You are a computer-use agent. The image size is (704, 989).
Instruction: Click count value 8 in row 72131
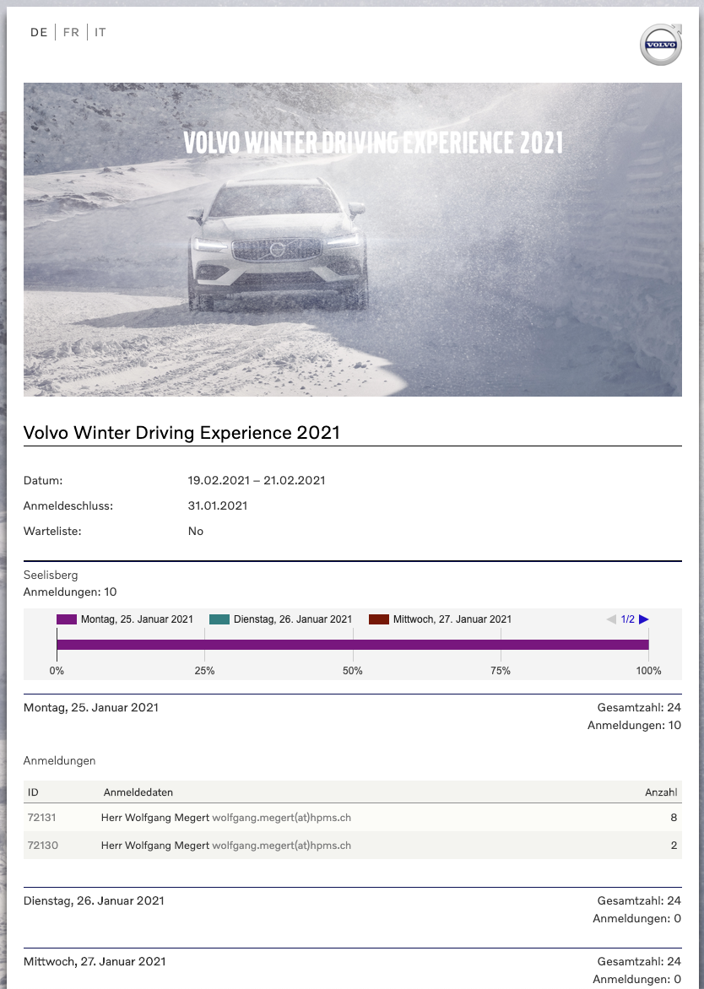(x=674, y=818)
